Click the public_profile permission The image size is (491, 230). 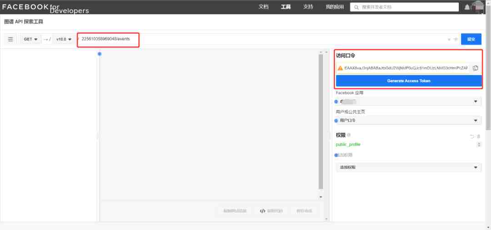pyautogui.click(x=348, y=144)
